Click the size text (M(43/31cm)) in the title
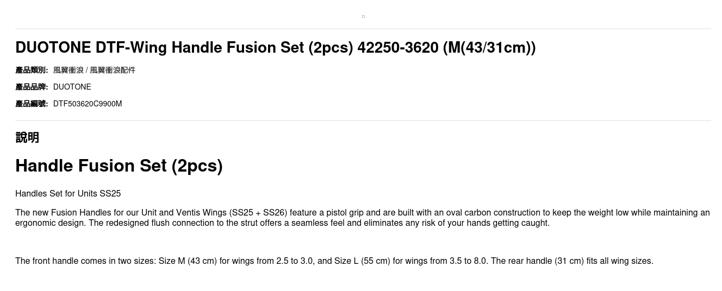This screenshot has width=722, height=291. tap(489, 48)
